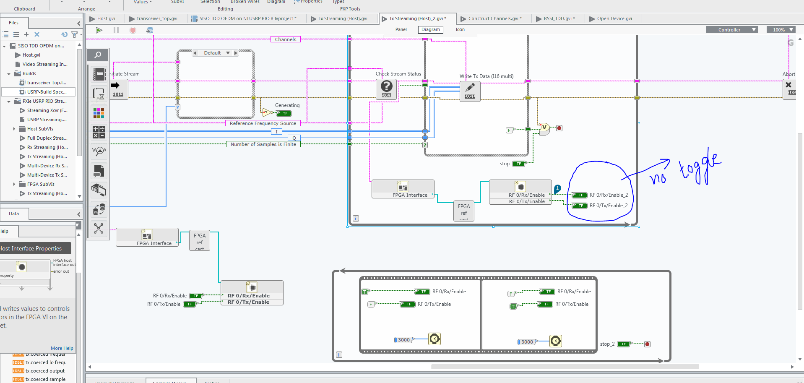Click the loop condition stop terminal of lower loop
Viewport: 804px width, 383px height.
pos(647,344)
